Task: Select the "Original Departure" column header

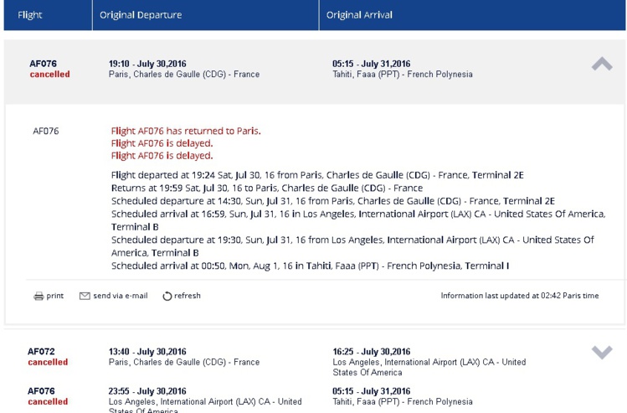Action: (x=141, y=15)
